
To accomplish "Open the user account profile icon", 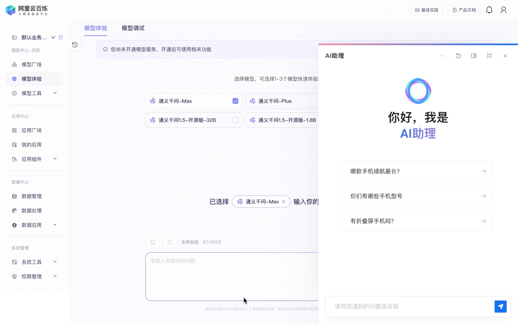I will (x=504, y=10).
